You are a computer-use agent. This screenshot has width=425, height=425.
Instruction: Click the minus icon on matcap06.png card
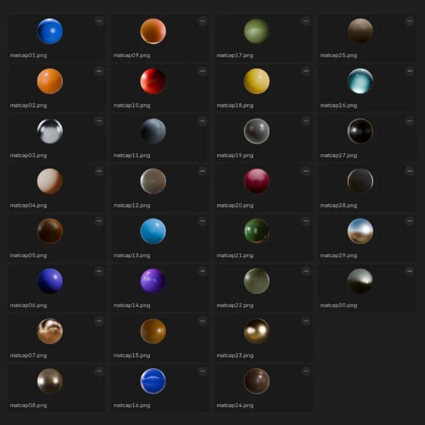coord(99,271)
